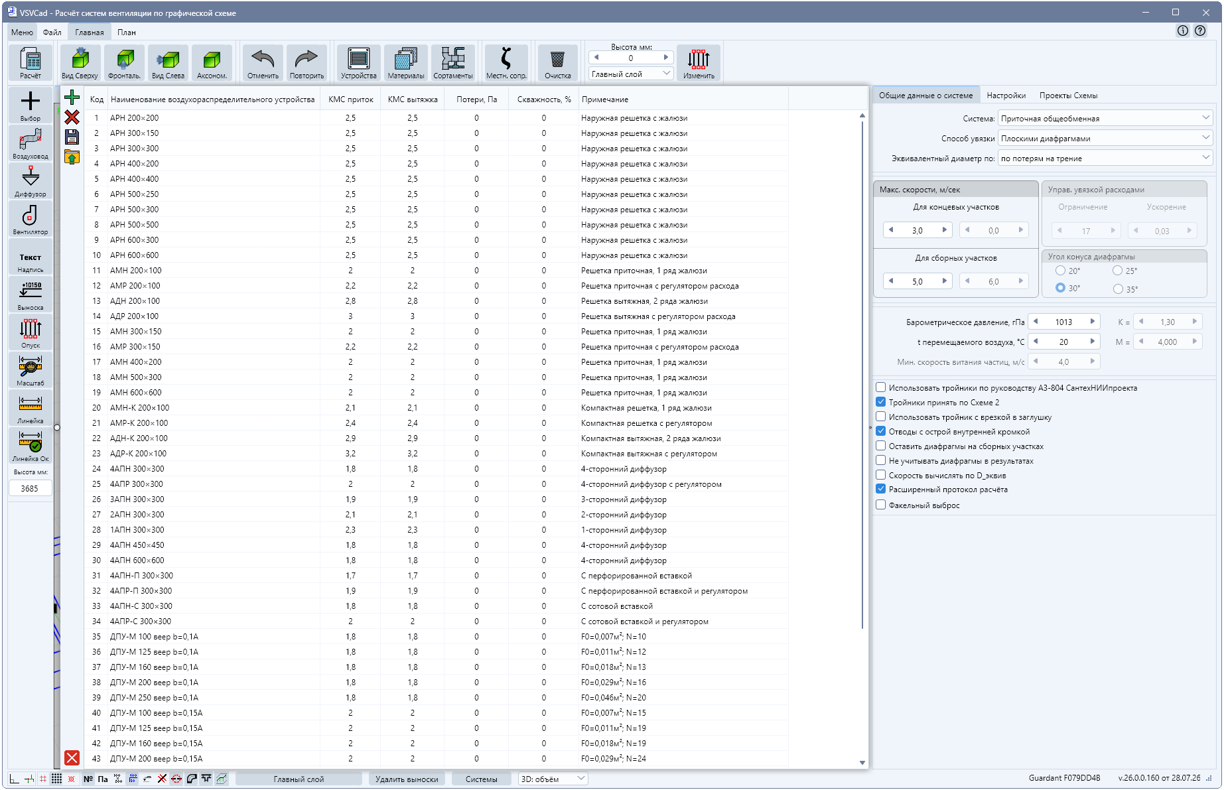Open Местн. сопр. local resistance tool
Image resolution: width=1224 pixels, height=790 pixels.
[506, 63]
